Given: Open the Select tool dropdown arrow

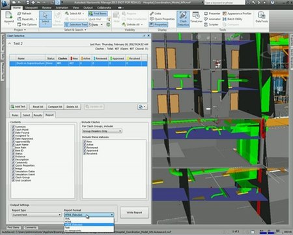Looking at the screenshot, I should (46, 24).
